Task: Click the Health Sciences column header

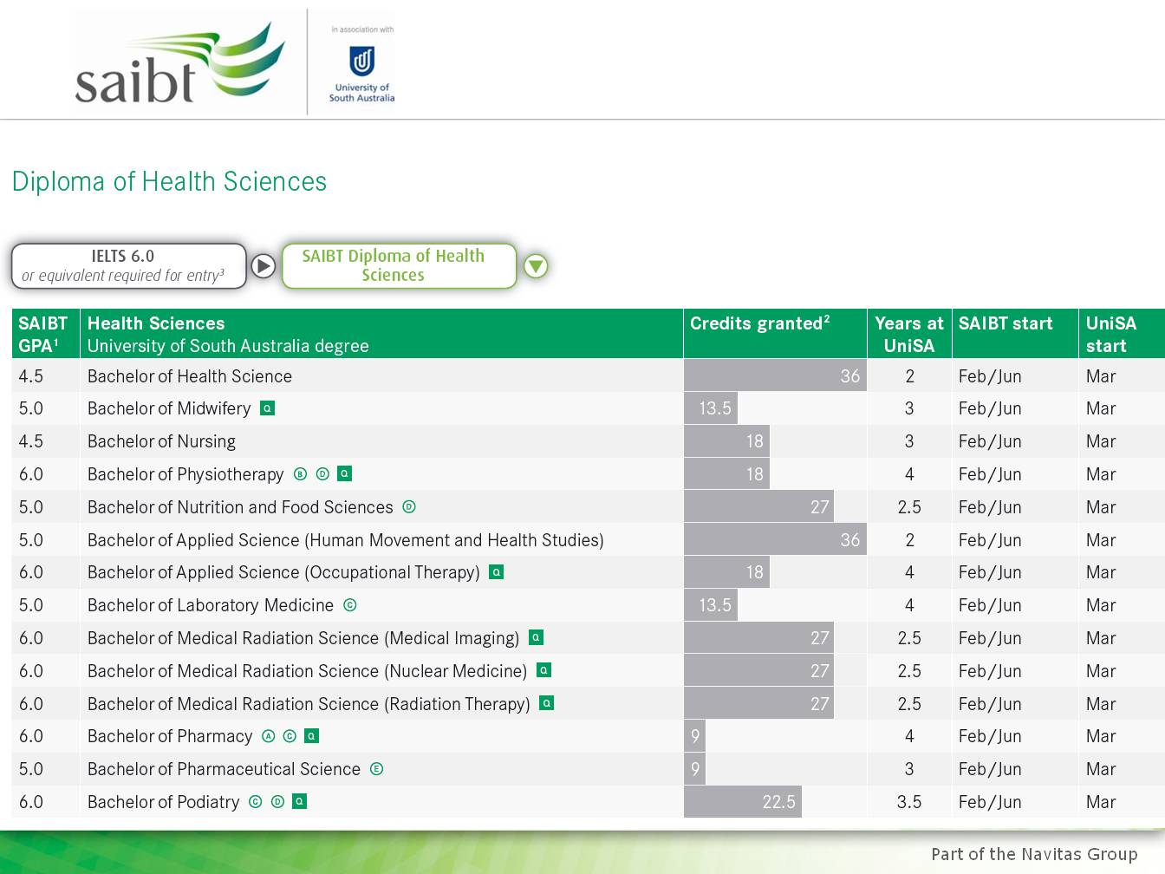Action: pos(381,334)
